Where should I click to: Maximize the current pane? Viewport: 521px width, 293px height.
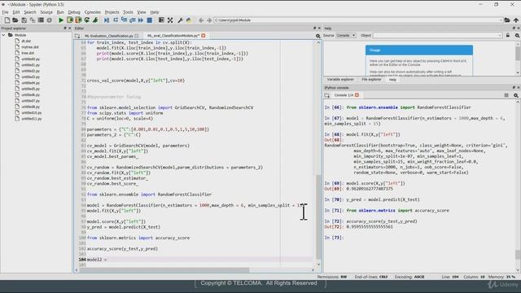pyautogui.click(x=161, y=20)
